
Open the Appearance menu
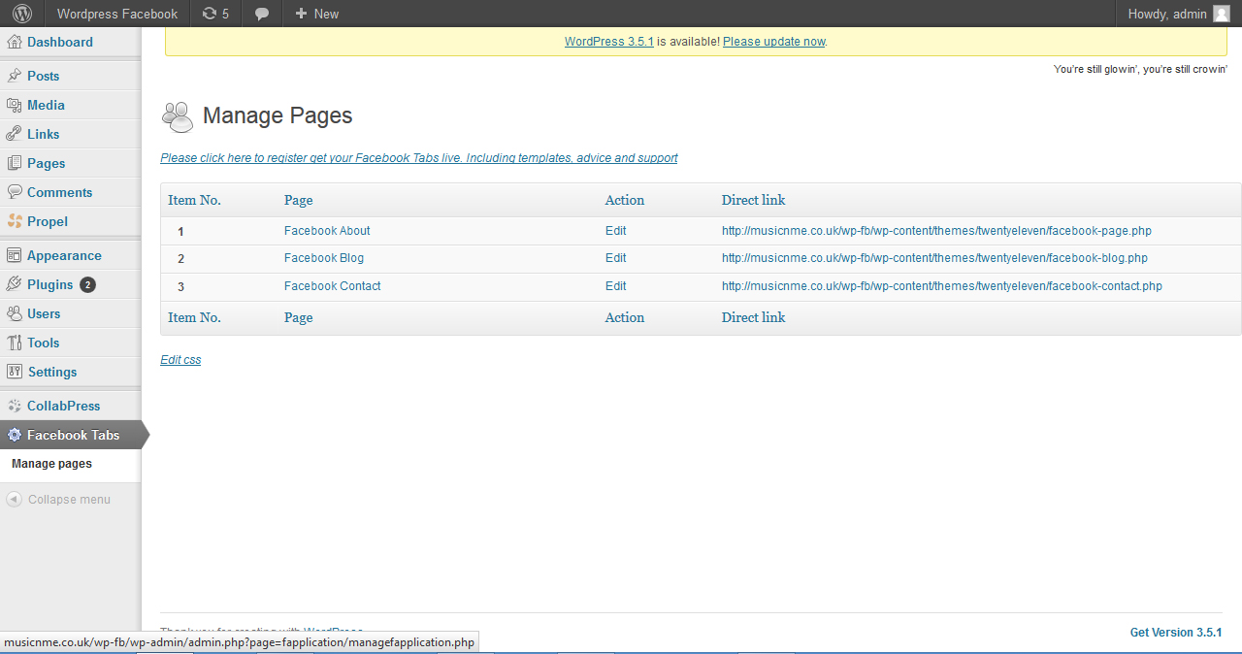64,255
